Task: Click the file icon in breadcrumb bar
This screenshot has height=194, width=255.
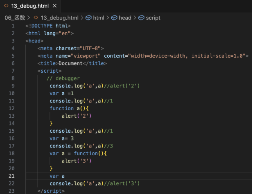Action: click(36, 18)
